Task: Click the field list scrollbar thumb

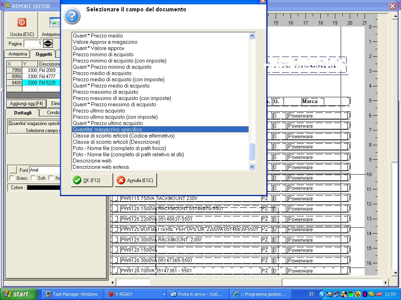Action: (252, 152)
